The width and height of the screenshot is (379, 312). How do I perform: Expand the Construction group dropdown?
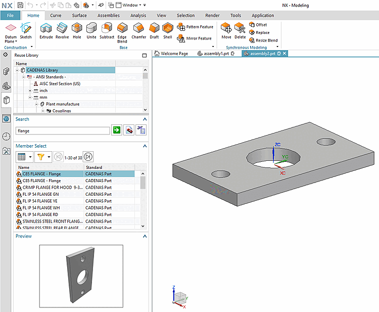click(x=32, y=47)
